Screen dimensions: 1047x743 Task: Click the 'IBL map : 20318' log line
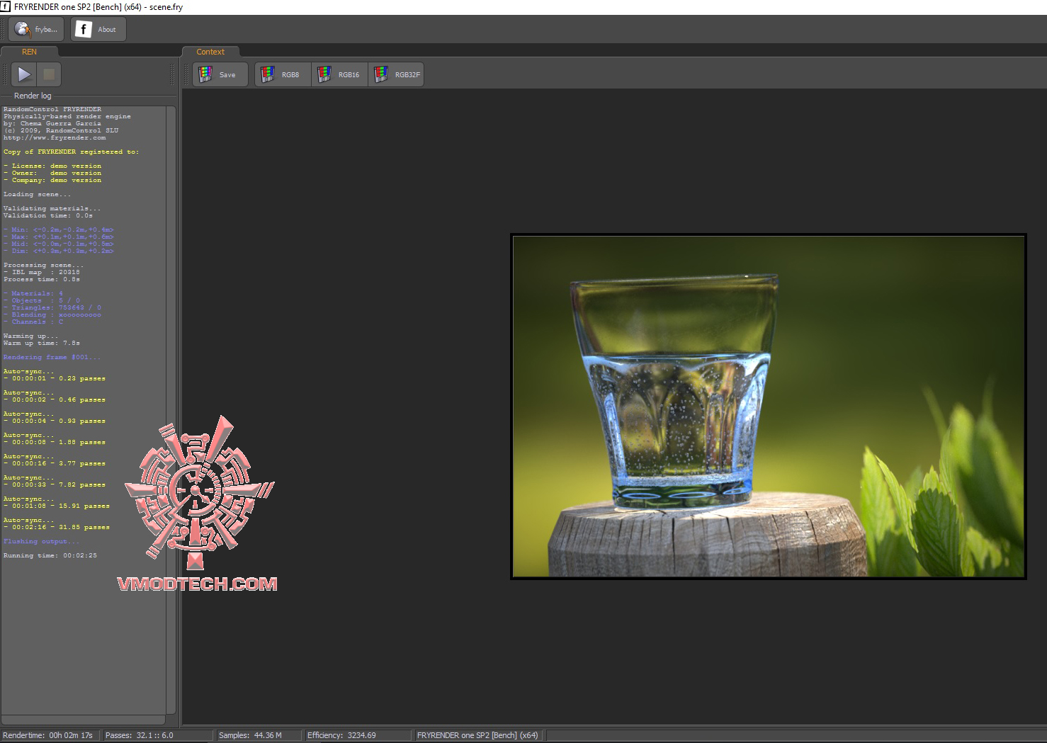(41, 272)
